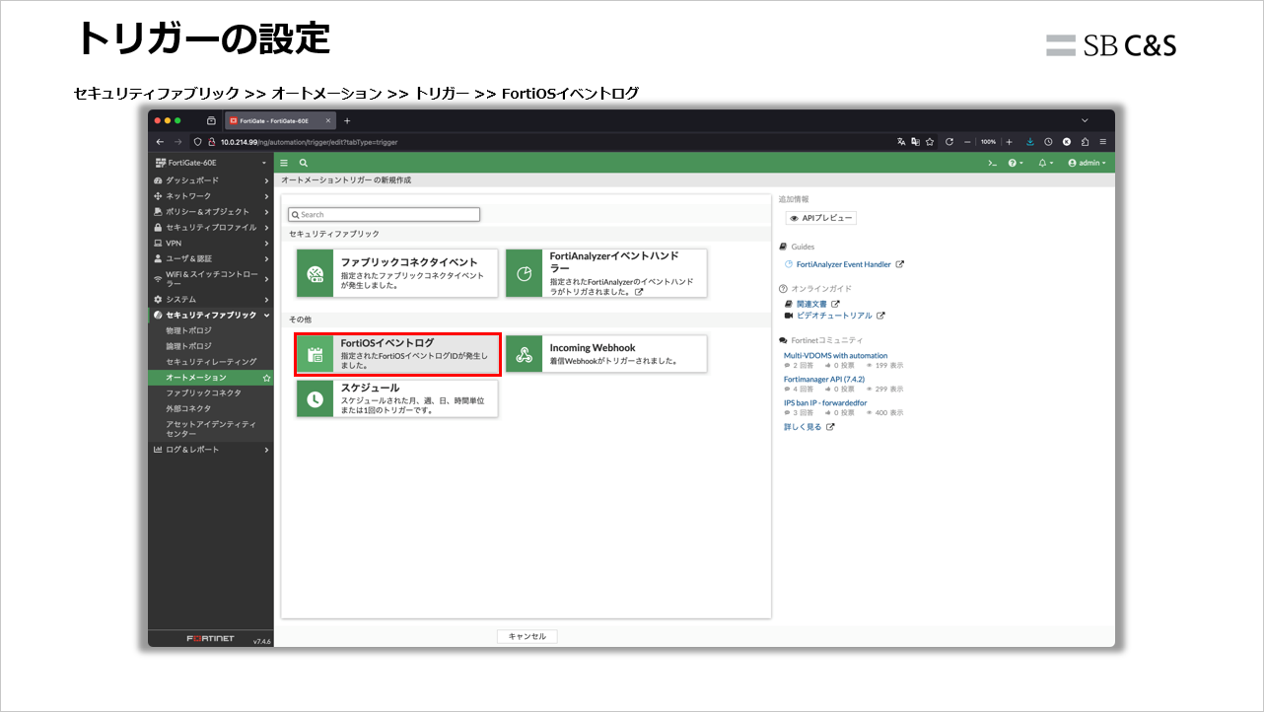
Task: Open the CLI console icon
Action: click(993, 163)
